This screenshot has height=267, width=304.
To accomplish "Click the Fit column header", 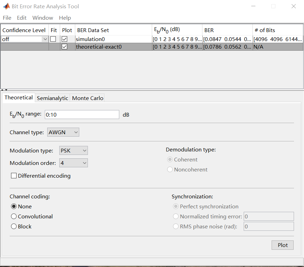I will pyautogui.click(x=54, y=30).
